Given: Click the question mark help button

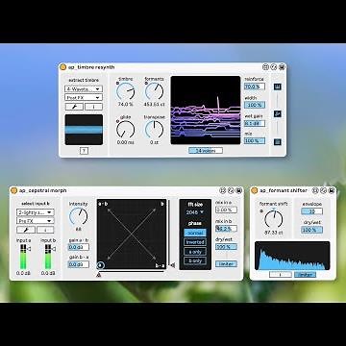Looking at the screenshot, I should [x=84, y=151].
